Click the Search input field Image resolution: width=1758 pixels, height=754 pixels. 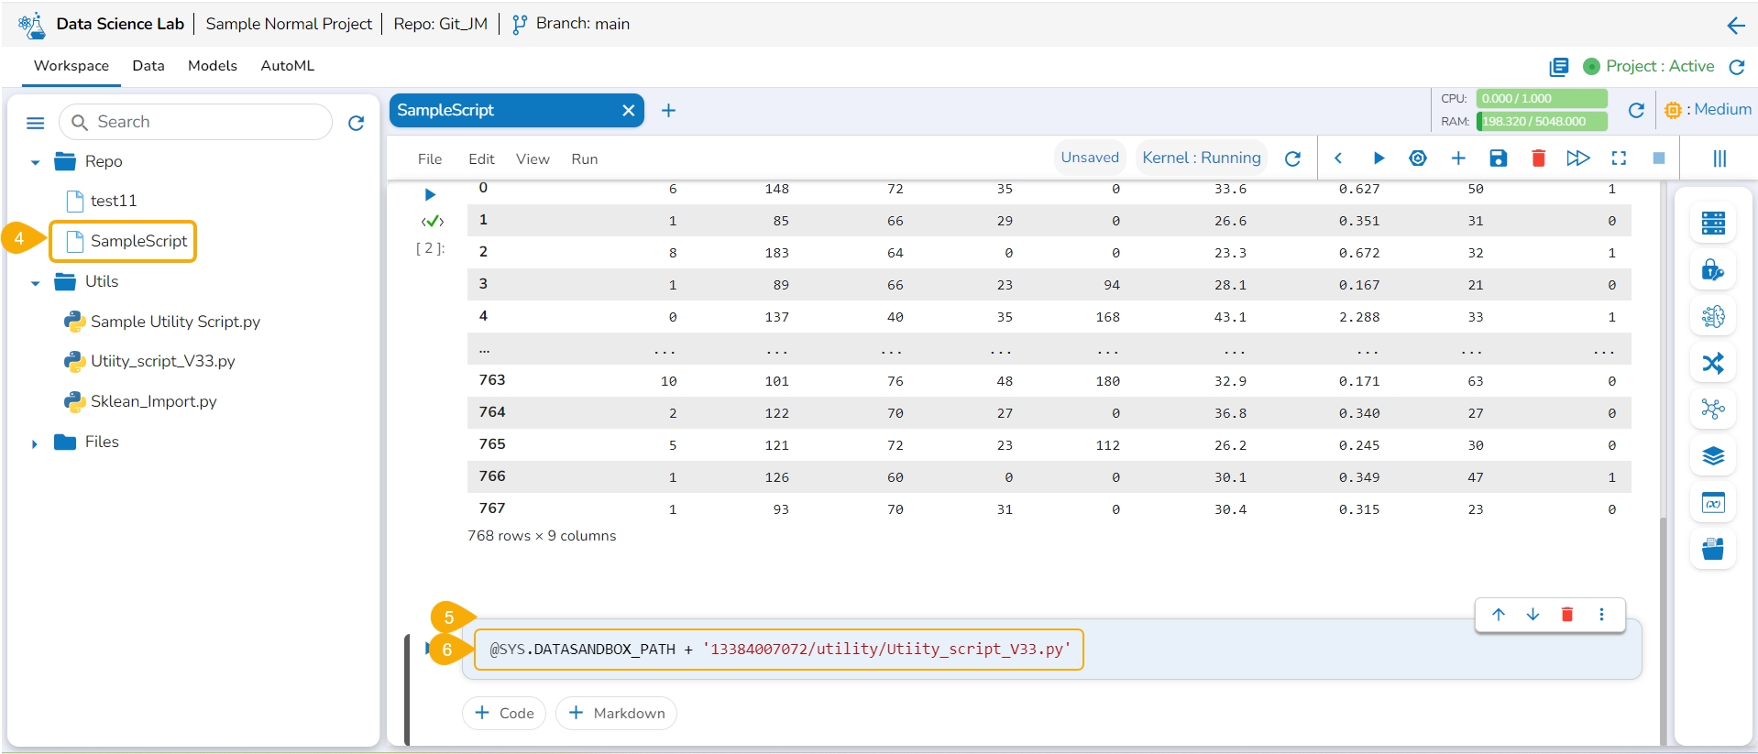(x=206, y=122)
